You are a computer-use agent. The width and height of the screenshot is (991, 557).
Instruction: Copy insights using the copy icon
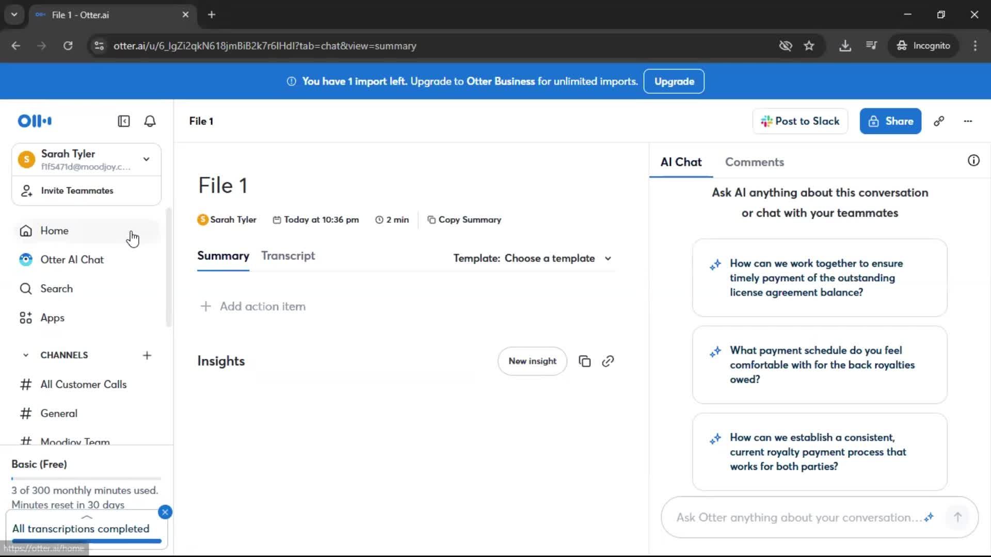click(x=584, y=362)
